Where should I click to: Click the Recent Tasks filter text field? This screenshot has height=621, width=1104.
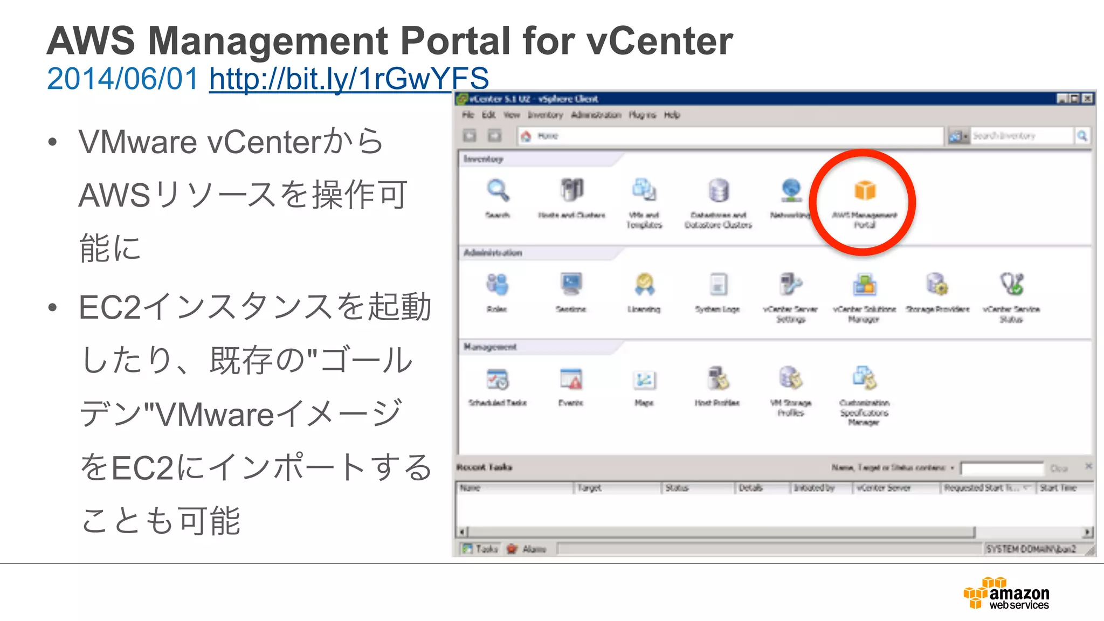(1002, 468)
